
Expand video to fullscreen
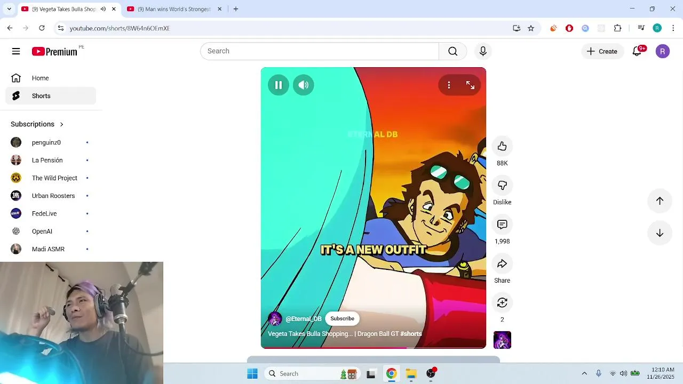(x=470, y=85)
